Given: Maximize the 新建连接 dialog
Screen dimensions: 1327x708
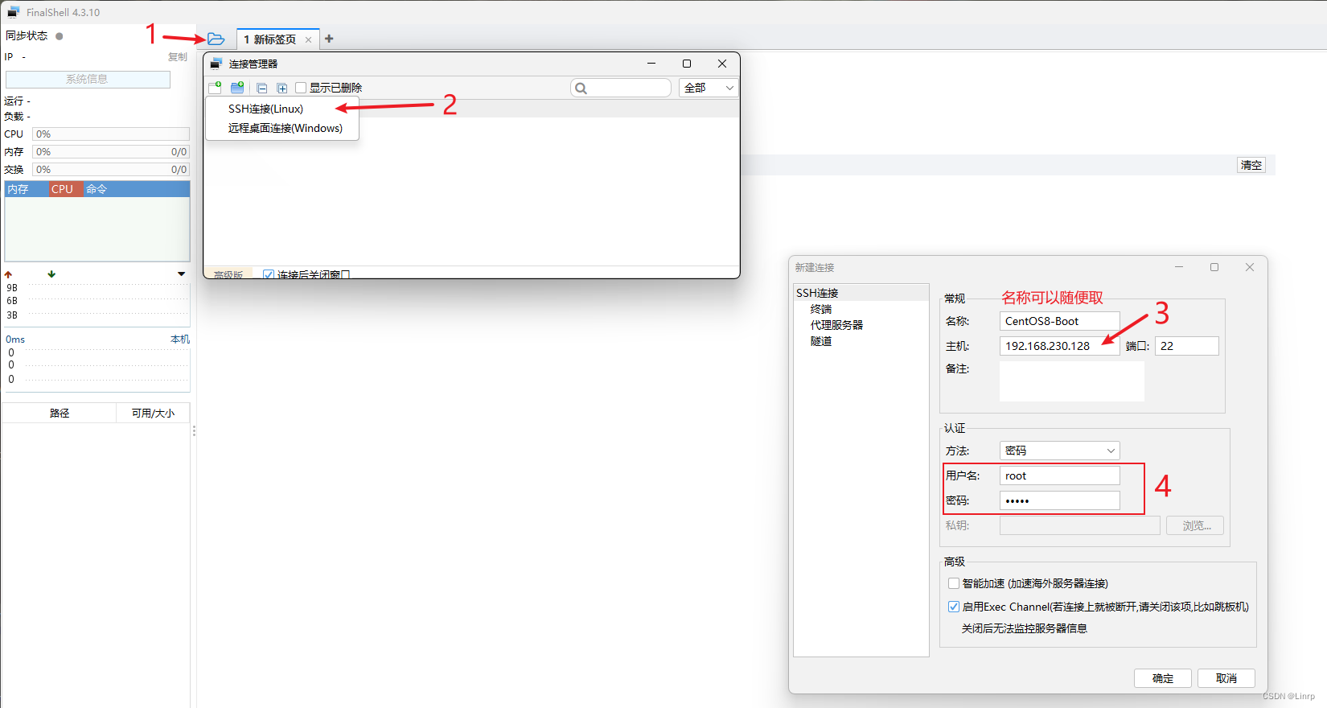Looking at the screenshot, I should [x=1214, y=267].
